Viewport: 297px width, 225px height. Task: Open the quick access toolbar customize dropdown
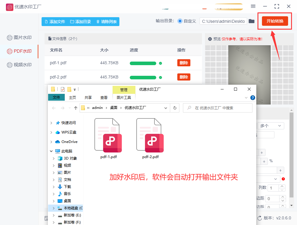pyautogui.click(x=75, y=90)
